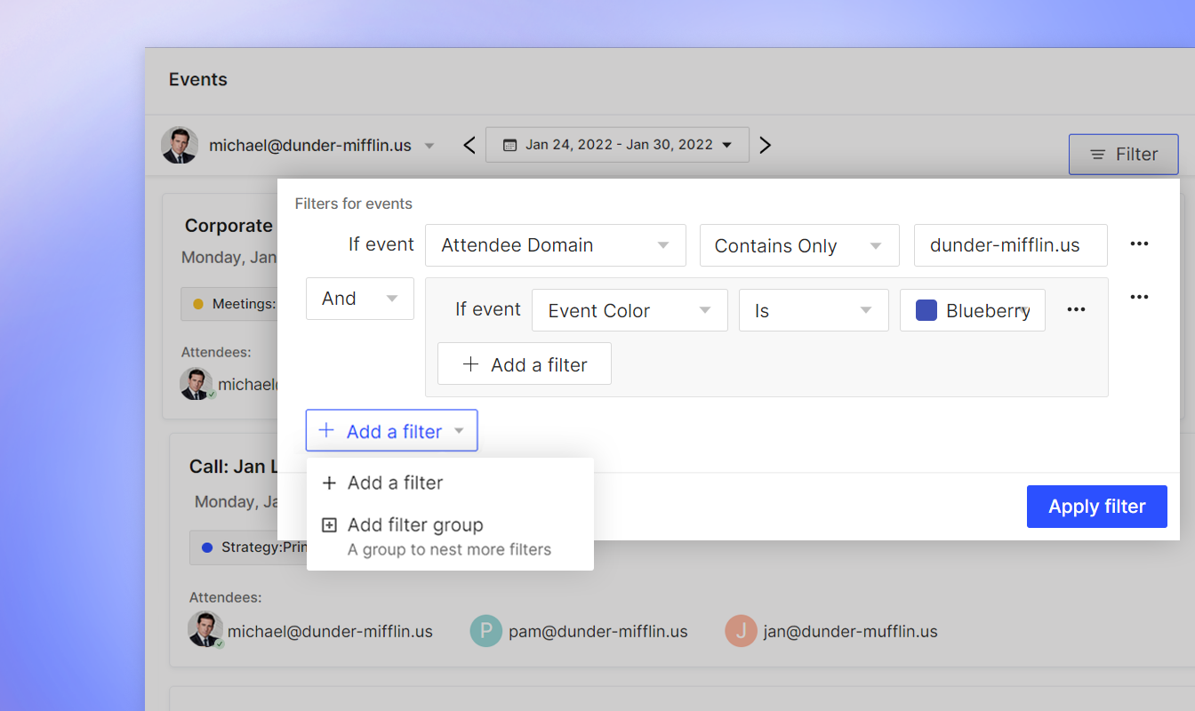
Task: Choose Add filter group from the popup menu
Action: point(450,536)
